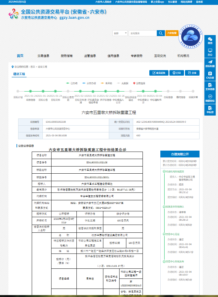Viewport: 218px width, 297px height.
Task: Open 信用信息 navigation menu
Action: (113, 56)
